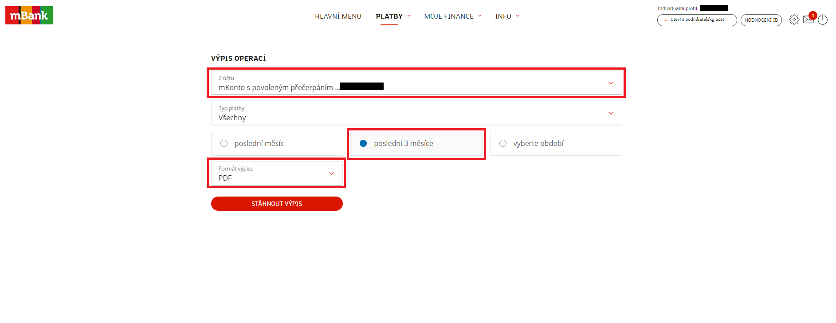Image resolution: width=836 pixels, height=323 pixels.
Task: Open the Formát výpisu dropdown
Action: pos(277,173)
